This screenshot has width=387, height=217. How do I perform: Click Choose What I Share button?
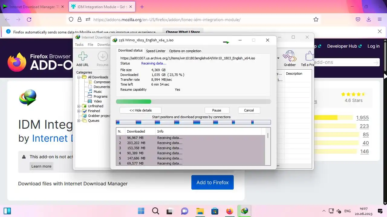click(x=183, y=32)
